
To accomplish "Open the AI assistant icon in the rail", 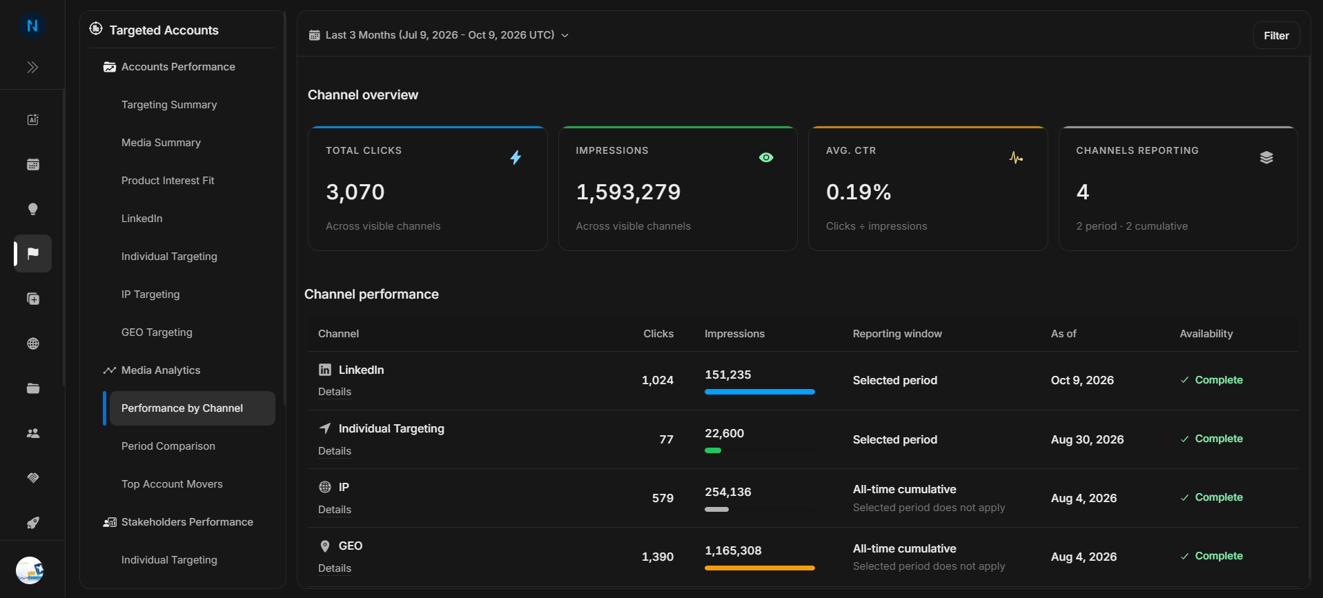I will pyautogui.click(x=32, y=119).
